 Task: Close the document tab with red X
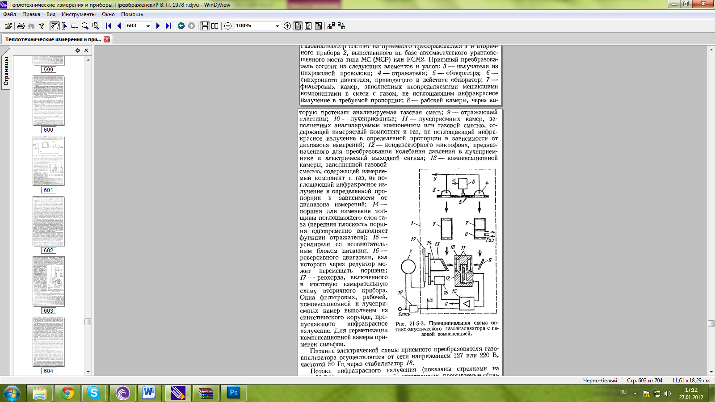(107, 39)
